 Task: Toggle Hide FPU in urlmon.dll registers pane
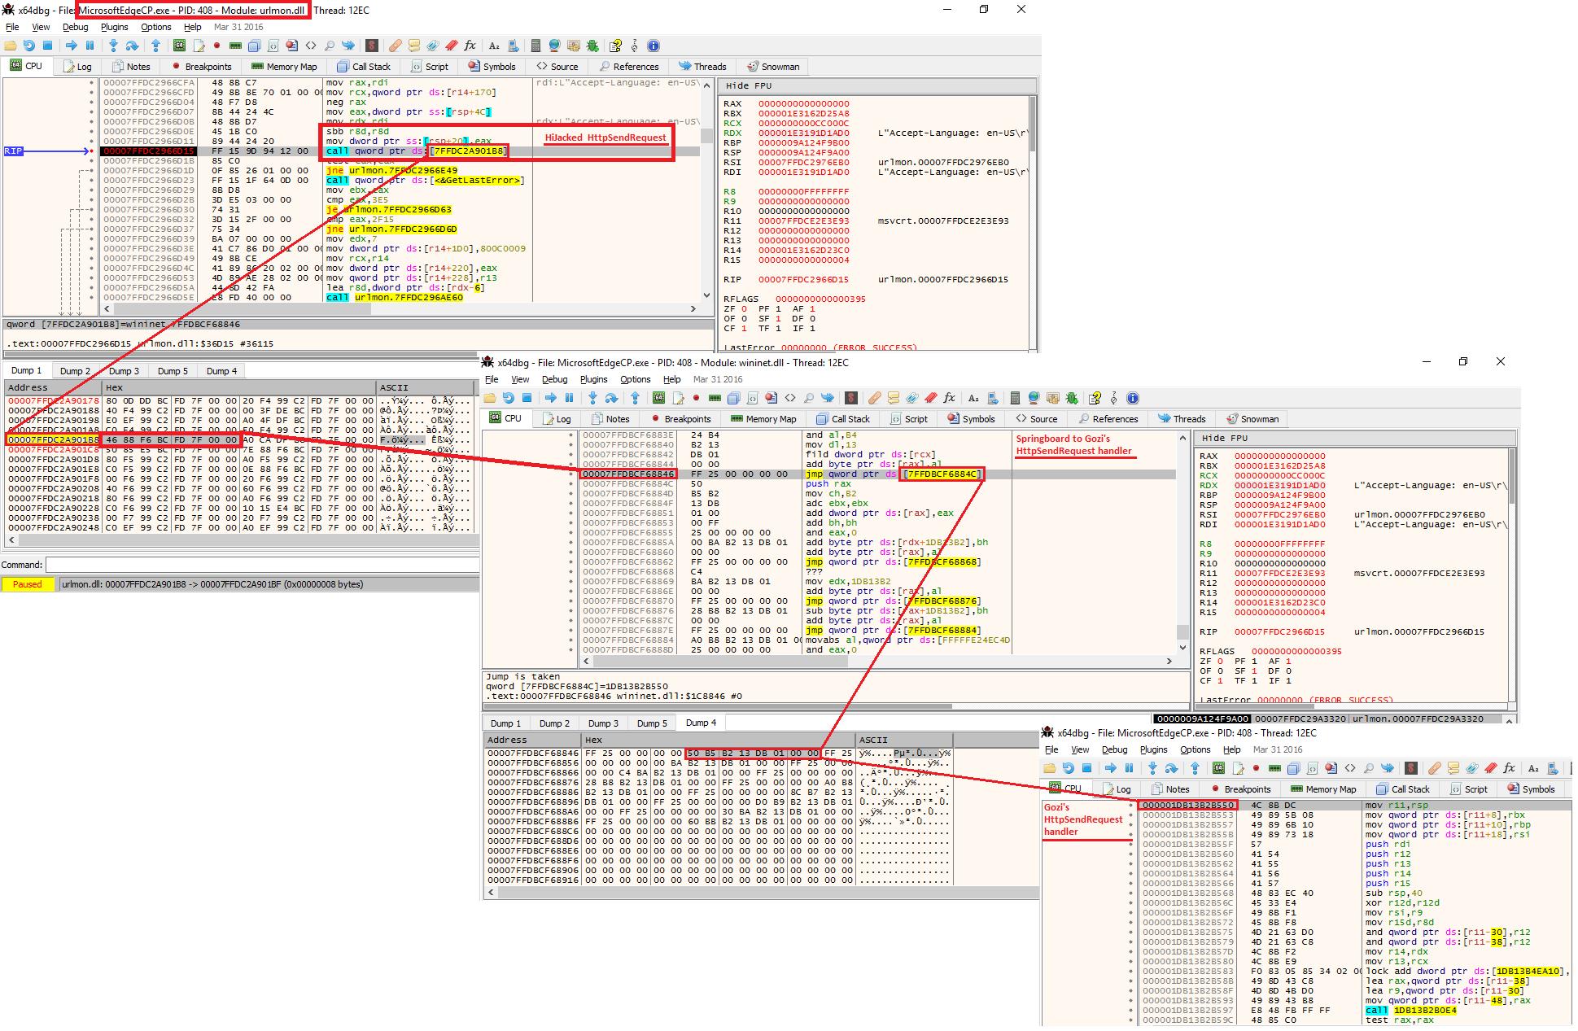749,85
